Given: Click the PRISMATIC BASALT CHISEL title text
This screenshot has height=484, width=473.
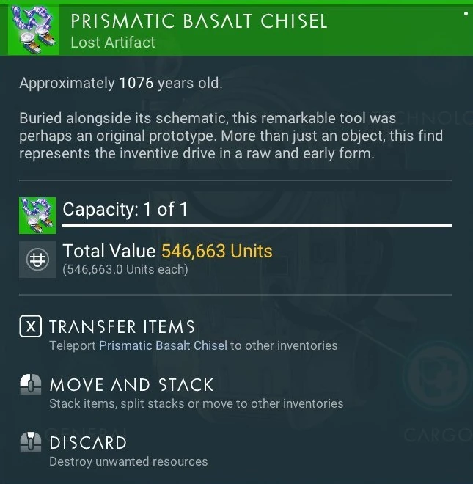Looking at the screenshot, I should coord(199,21).
